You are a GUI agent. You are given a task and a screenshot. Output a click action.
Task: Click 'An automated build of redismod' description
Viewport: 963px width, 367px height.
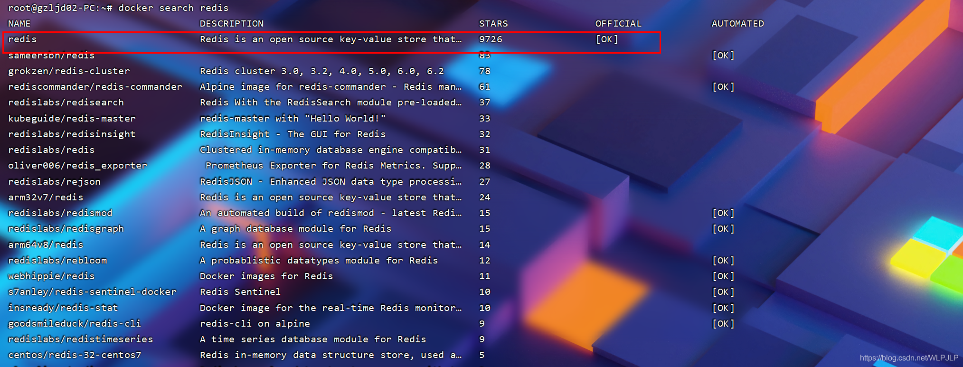330,213
